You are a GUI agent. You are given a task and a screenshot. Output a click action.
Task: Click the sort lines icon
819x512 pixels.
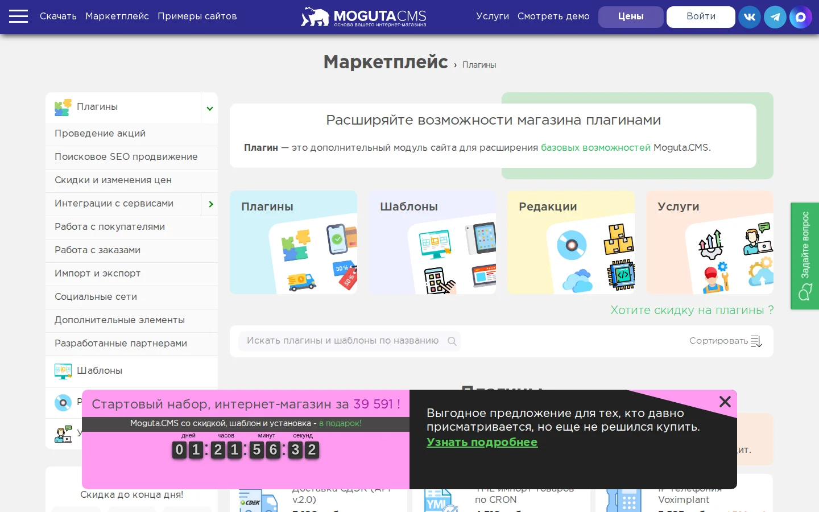coord(756,341)
